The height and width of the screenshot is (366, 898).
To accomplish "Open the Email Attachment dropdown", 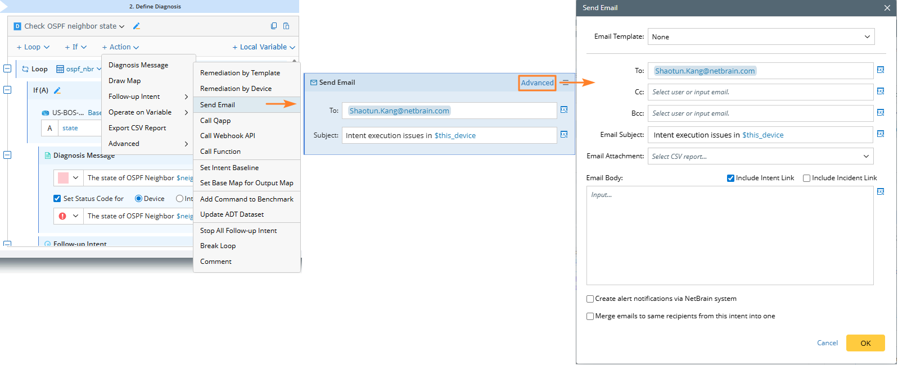I will (x=760, y=156).
